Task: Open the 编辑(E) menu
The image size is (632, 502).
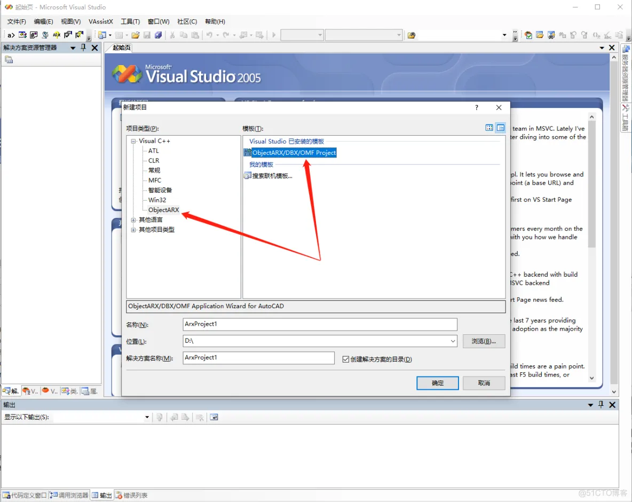Action: tap(44, 21)
